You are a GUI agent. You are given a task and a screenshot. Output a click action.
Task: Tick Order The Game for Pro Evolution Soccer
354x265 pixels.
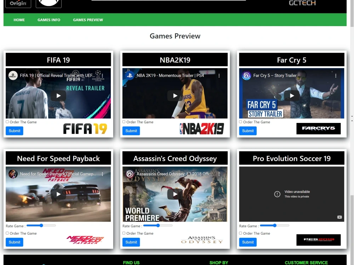pyautogui.click(x=240, y=233)
